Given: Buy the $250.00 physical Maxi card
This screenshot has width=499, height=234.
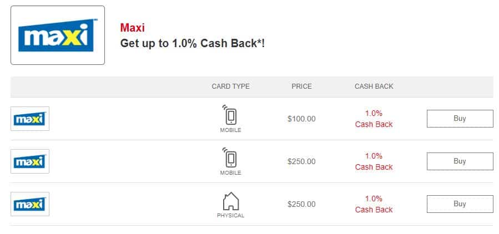Looking at the screenshot, I should [x=460, y=204].
